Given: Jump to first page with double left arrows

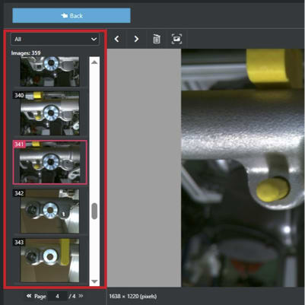Looking at the screenshot, I should (x=29, y=296).
